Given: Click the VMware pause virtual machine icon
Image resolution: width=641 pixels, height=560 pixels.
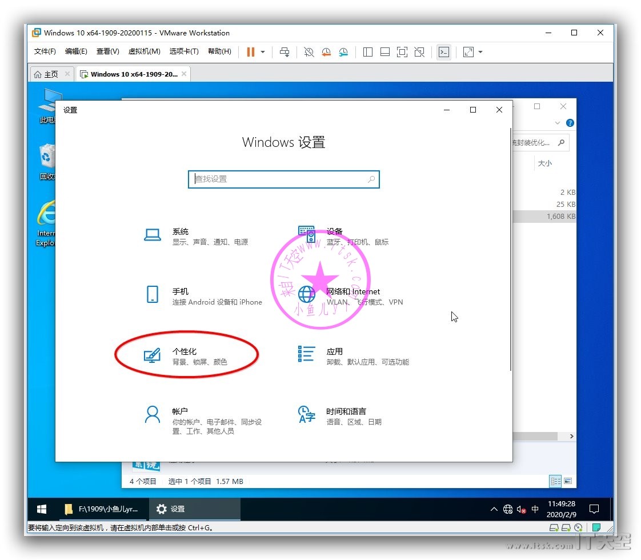Looking at the screenshot, I should coord(251,52).
